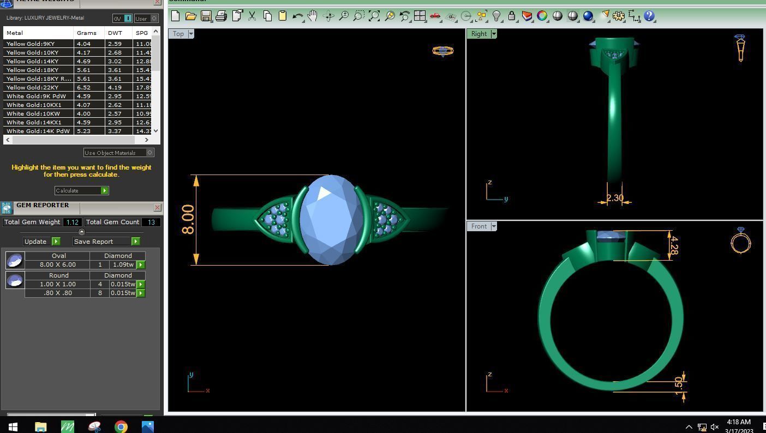Close the Gem Reporter panel

click(157, 207)
